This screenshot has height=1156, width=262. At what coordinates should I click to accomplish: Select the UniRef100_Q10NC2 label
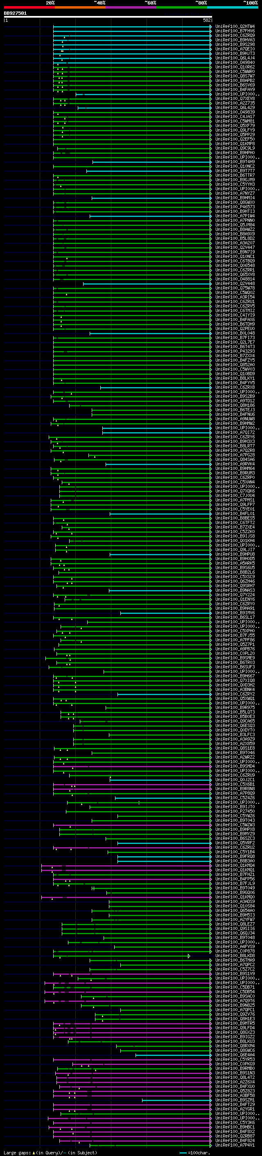click(235, 166)
